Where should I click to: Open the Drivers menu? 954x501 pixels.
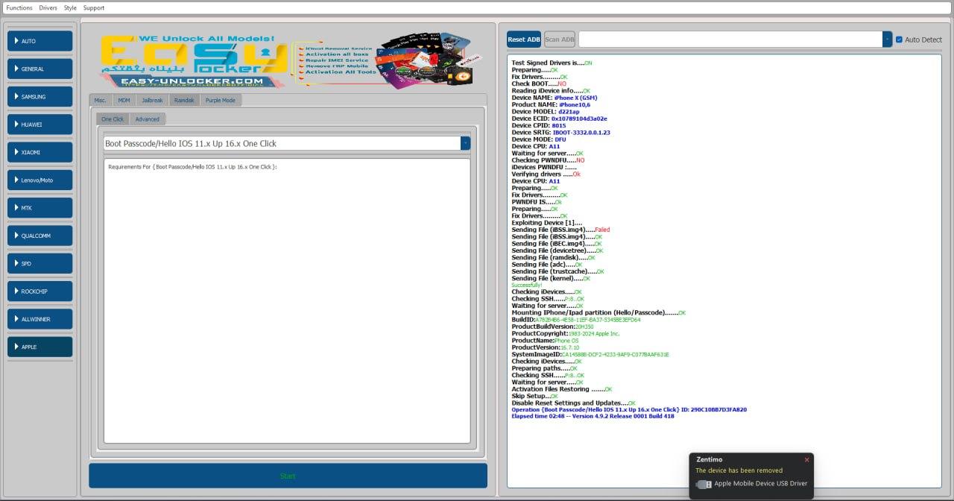coord(48,7)
